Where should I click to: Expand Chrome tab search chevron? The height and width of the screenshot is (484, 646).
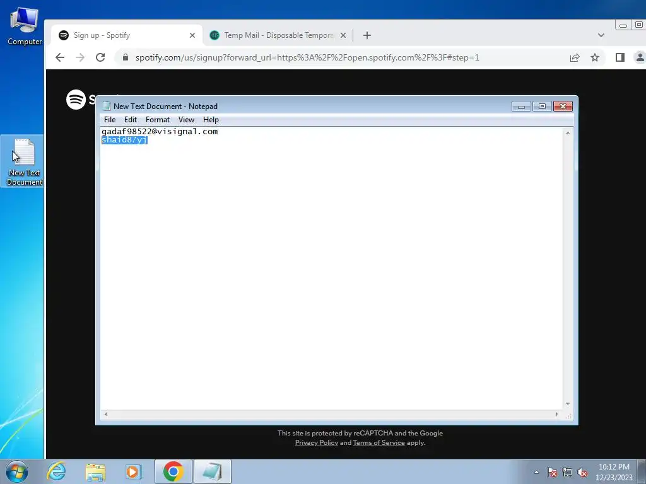pyautogui.click(x=601, y=35)
